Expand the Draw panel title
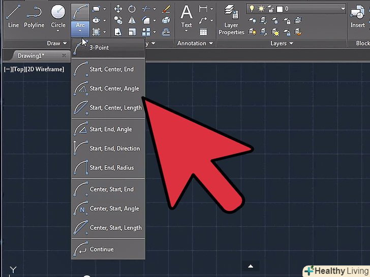 tap(57, 43)
